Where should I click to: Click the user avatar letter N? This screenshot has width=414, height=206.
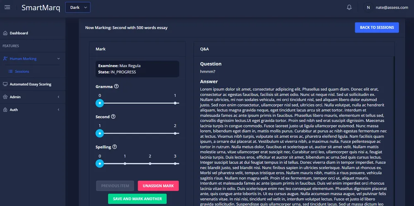[368, 7]
